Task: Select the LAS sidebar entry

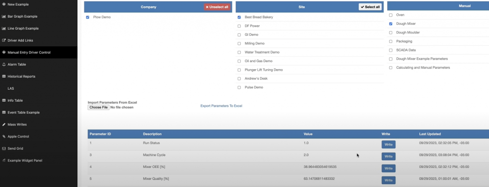Action: click(x=11, y=89)
